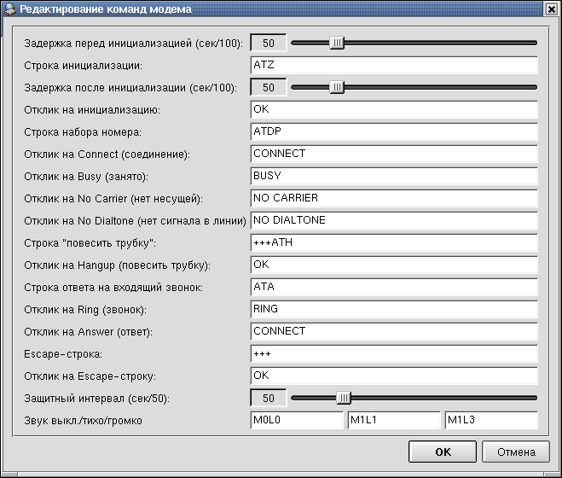
Task: Click the answer string field containing ATA
Action: 393,287
